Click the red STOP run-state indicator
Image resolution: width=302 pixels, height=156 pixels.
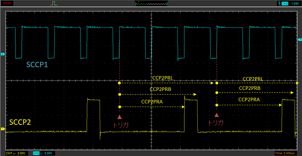[7, 3]
